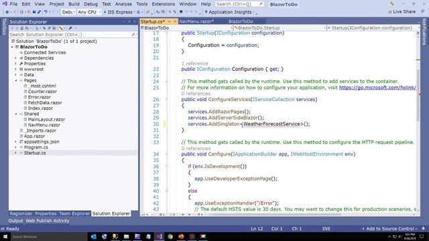The height and width of the screenshot is (241, 429).
Task: Collapse the Shared folder
Action: point(15,114)
